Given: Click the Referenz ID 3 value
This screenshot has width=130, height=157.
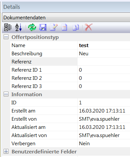Looking at the screenshot, I should (104, 86).
